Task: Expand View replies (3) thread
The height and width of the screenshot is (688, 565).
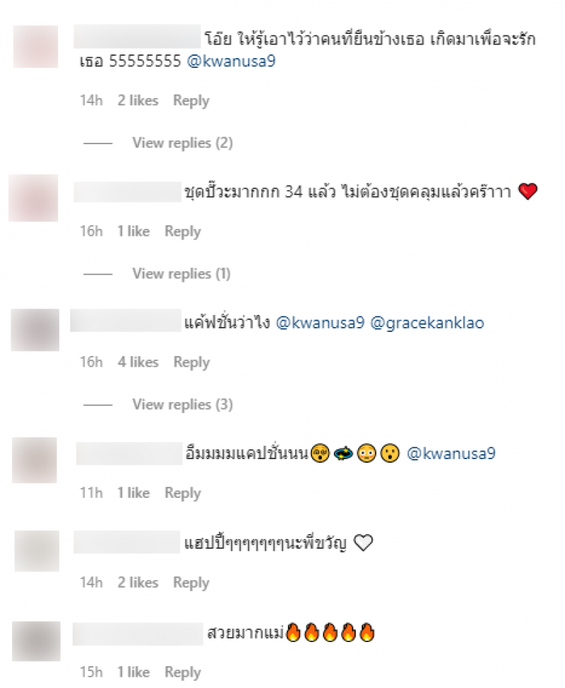Action: pos(182,405)
